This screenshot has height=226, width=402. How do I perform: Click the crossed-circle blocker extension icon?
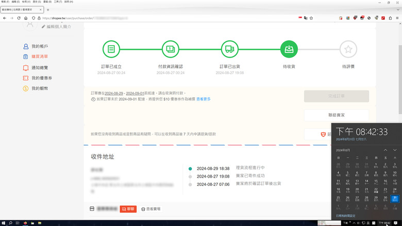[x=369, y=18]
